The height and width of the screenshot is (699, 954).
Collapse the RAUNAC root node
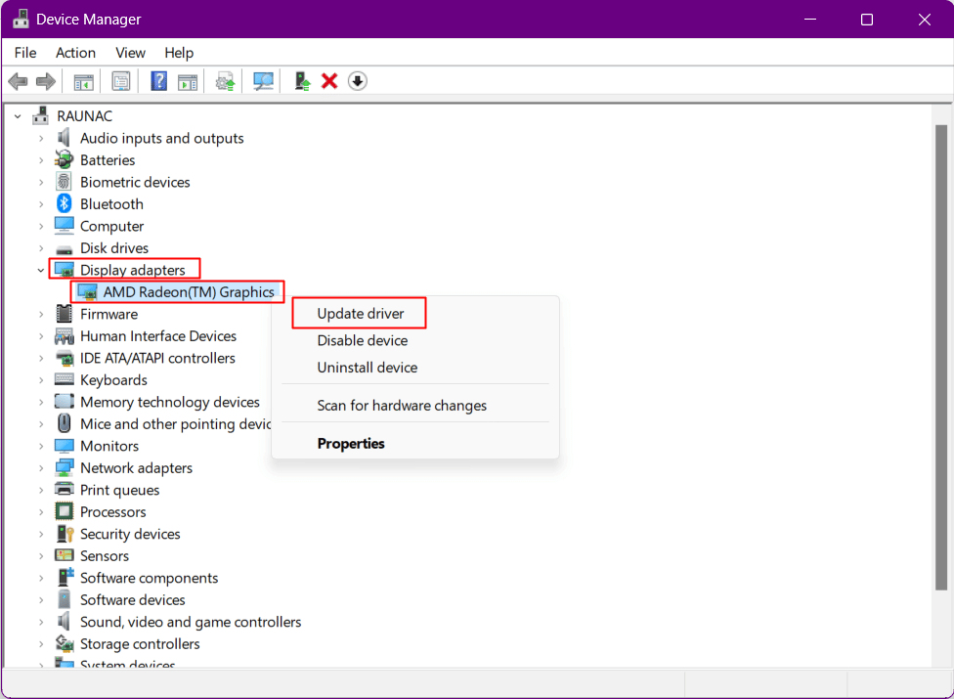coord(18,116)
